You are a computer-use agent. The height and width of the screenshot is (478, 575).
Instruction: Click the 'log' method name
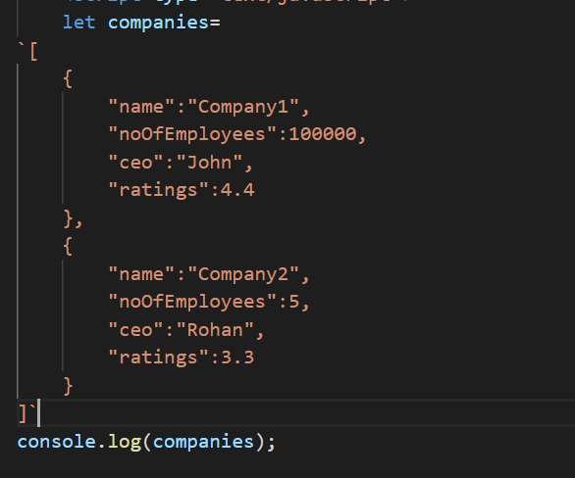pyautogui.click(x=125, y=443)
